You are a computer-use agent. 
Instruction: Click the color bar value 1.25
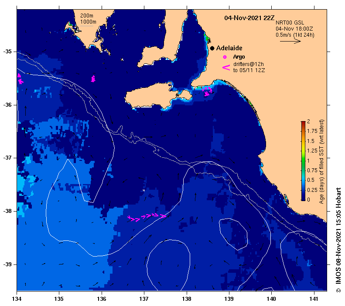pyautogui.click(x=312, y=151)
